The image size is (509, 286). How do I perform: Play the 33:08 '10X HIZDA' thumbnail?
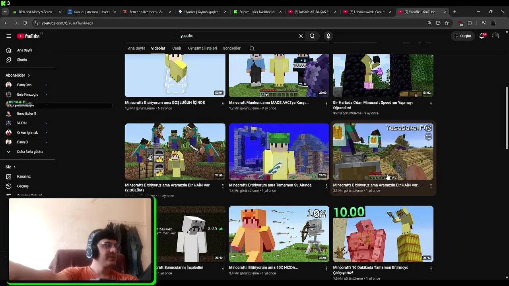coord(279,234)
